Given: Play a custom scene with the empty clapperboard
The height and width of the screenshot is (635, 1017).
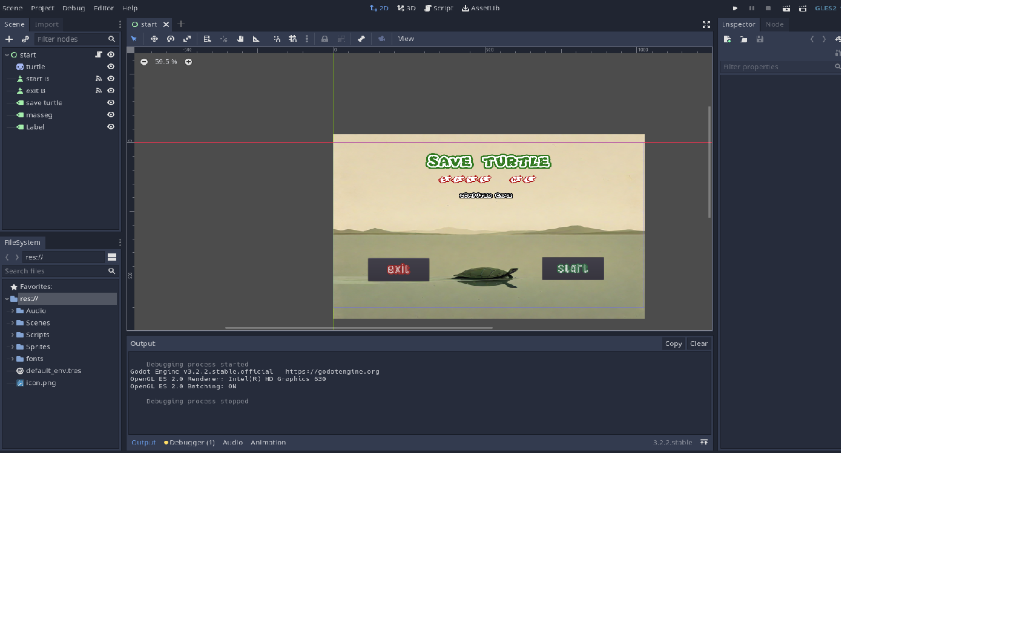Looking at the screenshot, I should coord(803,8).
